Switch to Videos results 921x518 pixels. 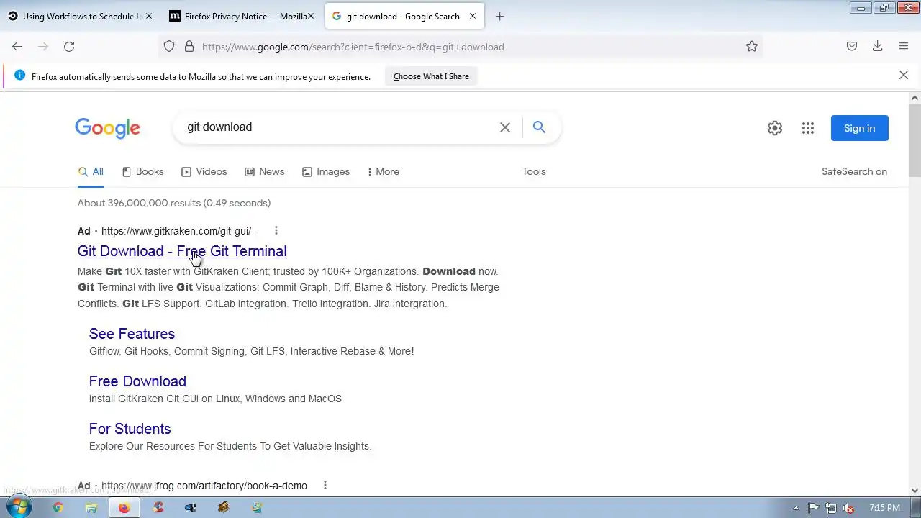click(204, 172)
